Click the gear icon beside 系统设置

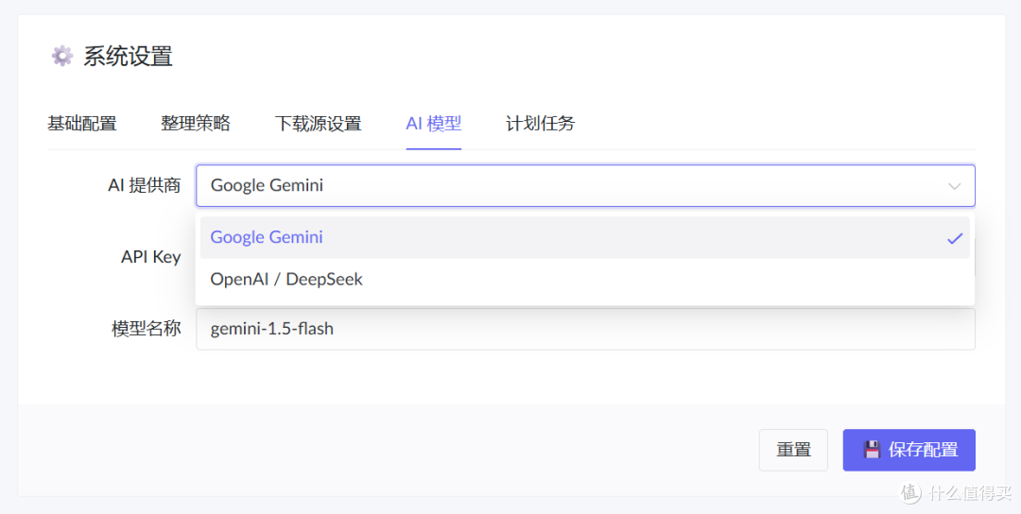click(x=62, y=56)
